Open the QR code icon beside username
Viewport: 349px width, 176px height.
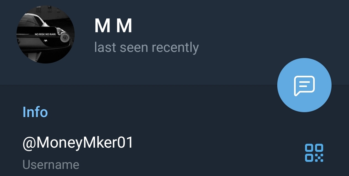pos(314,153)
